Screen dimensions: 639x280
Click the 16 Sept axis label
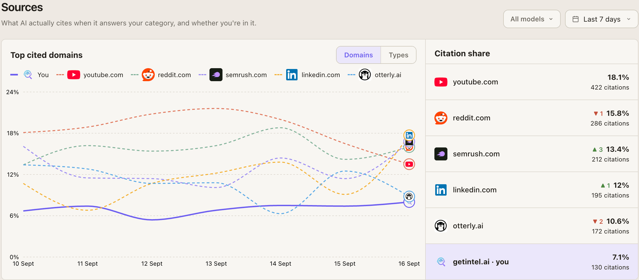(409, 263)
